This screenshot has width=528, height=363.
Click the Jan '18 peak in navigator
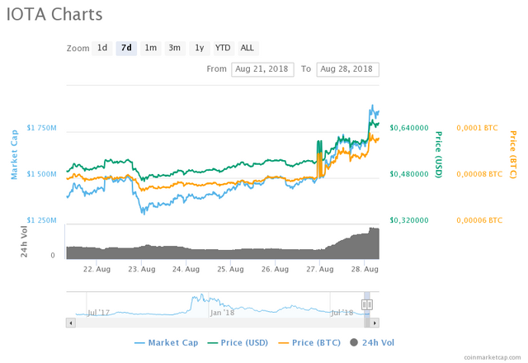pos(201,297)
